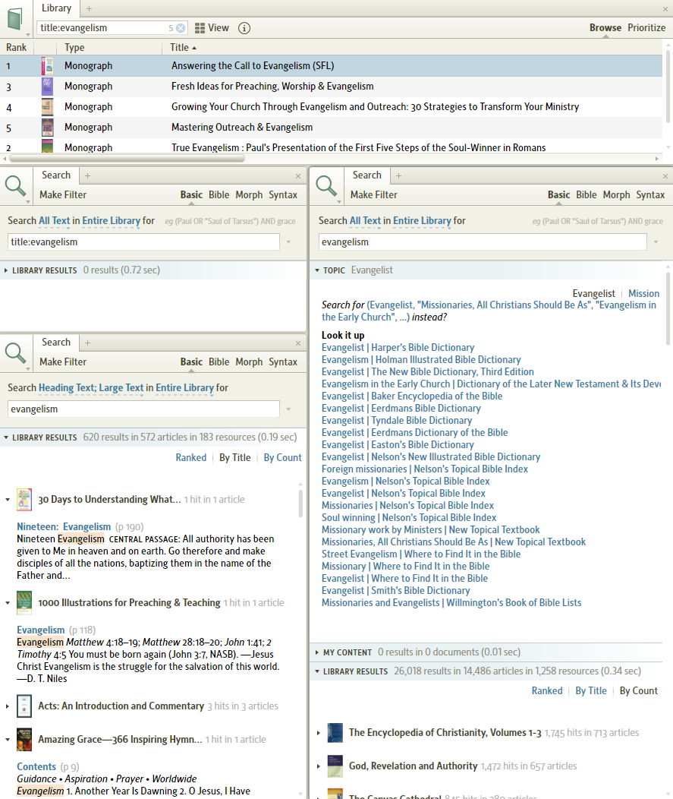The width and height of the screenshot is (673, 799).
Task: Expand The Encyclopedia of Christianity result
Action: (319, 733)
